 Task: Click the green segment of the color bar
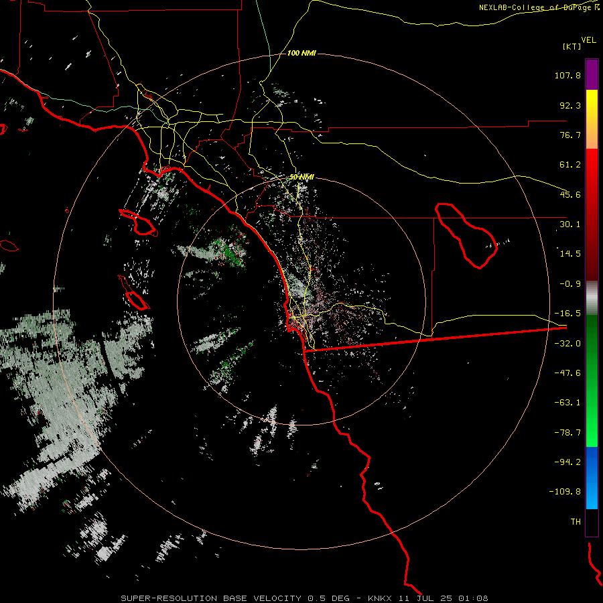point(592,381)
